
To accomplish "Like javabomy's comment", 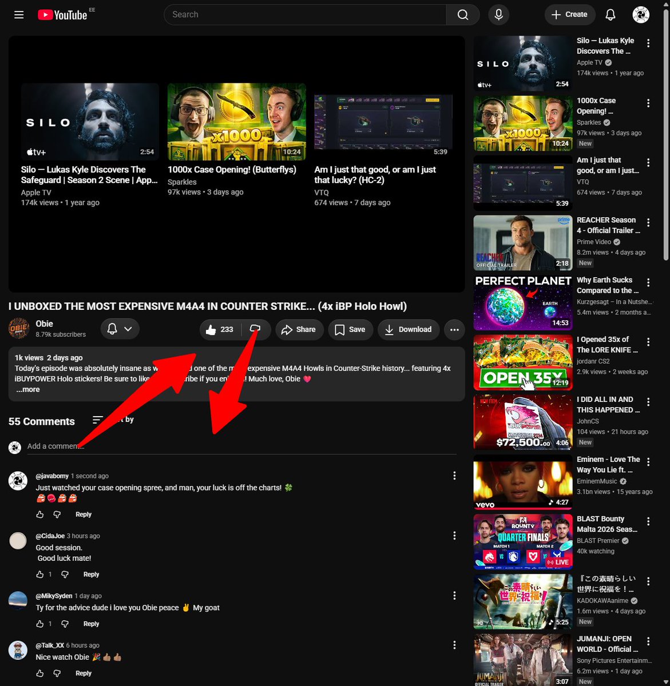I will click(40, 514).
